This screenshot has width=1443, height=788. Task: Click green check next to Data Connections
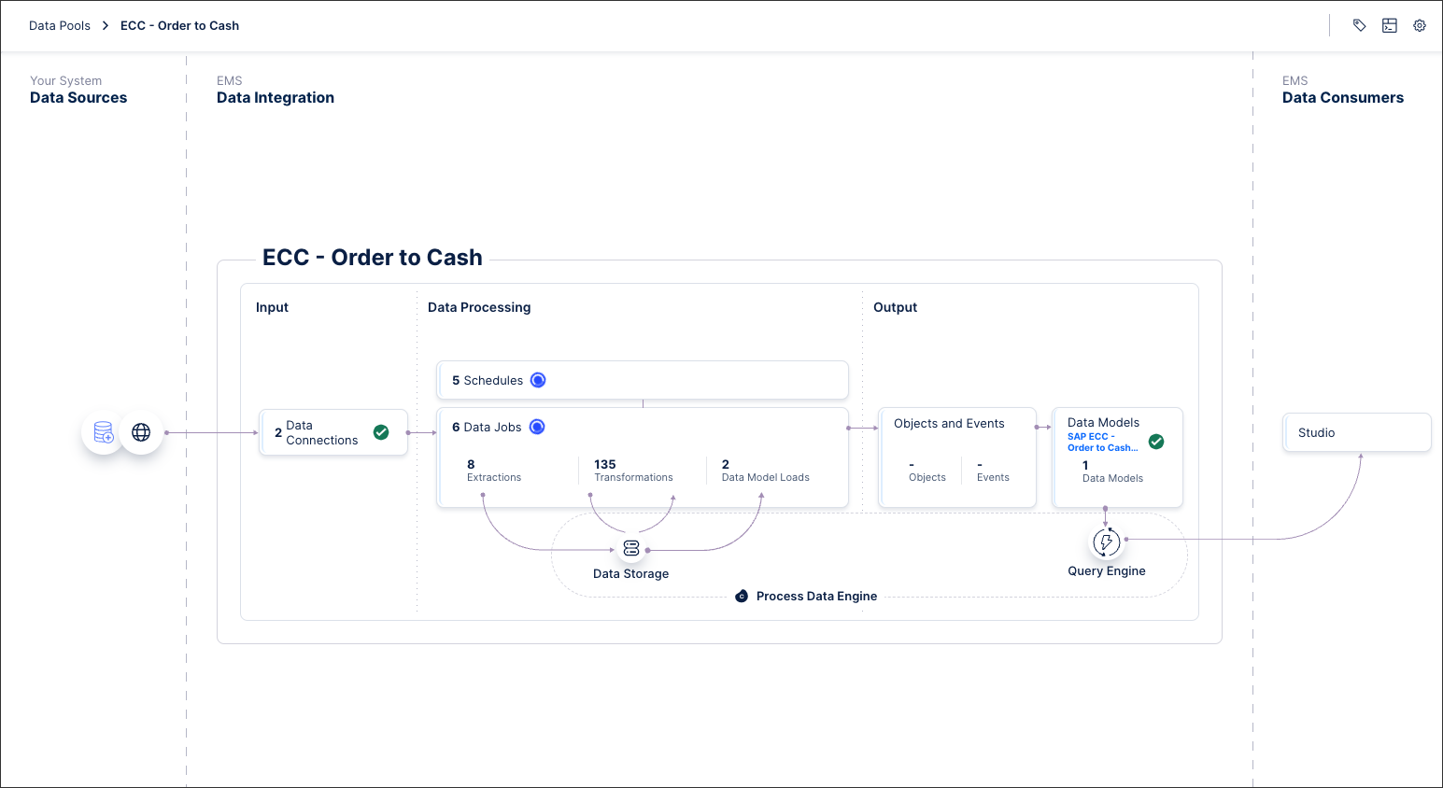pos(381,432)
